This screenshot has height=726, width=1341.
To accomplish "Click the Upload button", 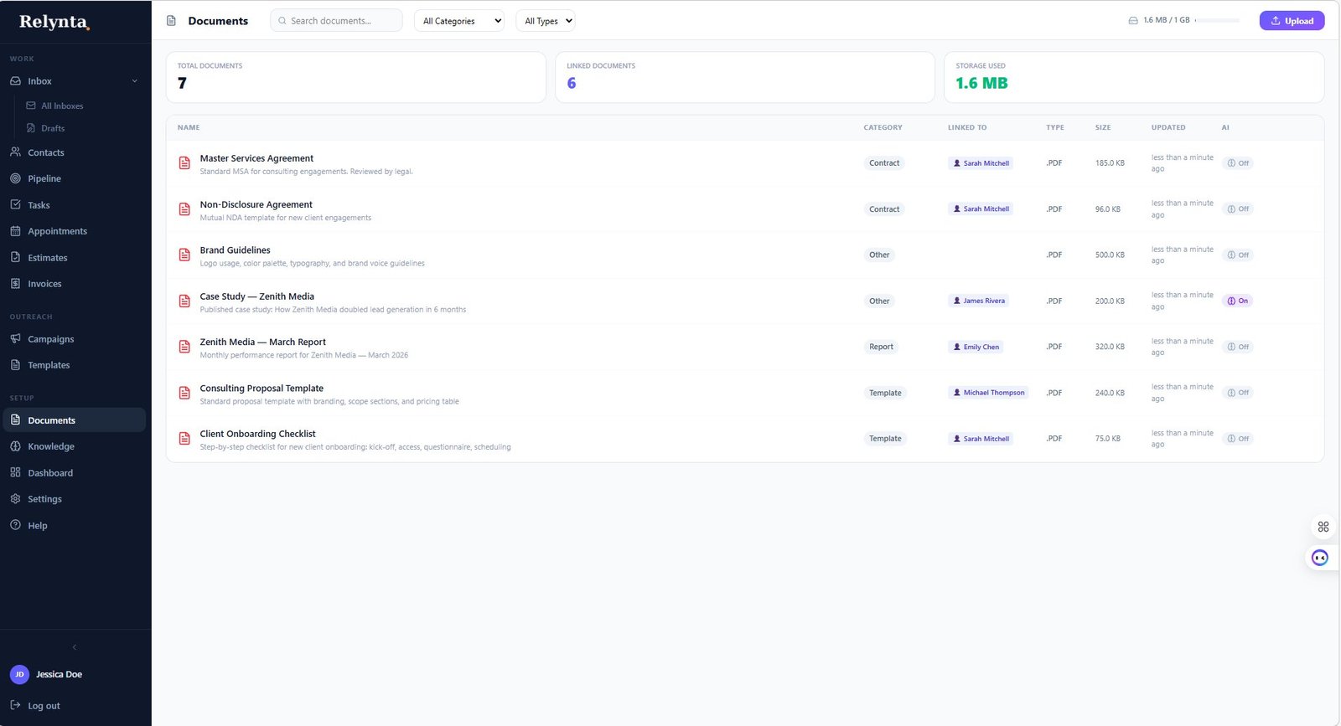I will (1292, 21).
